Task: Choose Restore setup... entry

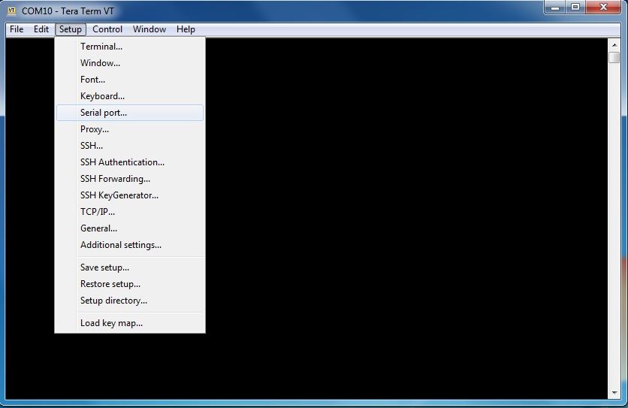Action: pos(130,284)
